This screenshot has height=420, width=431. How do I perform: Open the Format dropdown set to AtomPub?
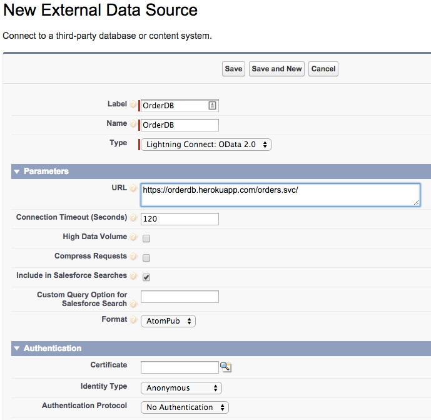pyautogui.click(x=168, y=321)
